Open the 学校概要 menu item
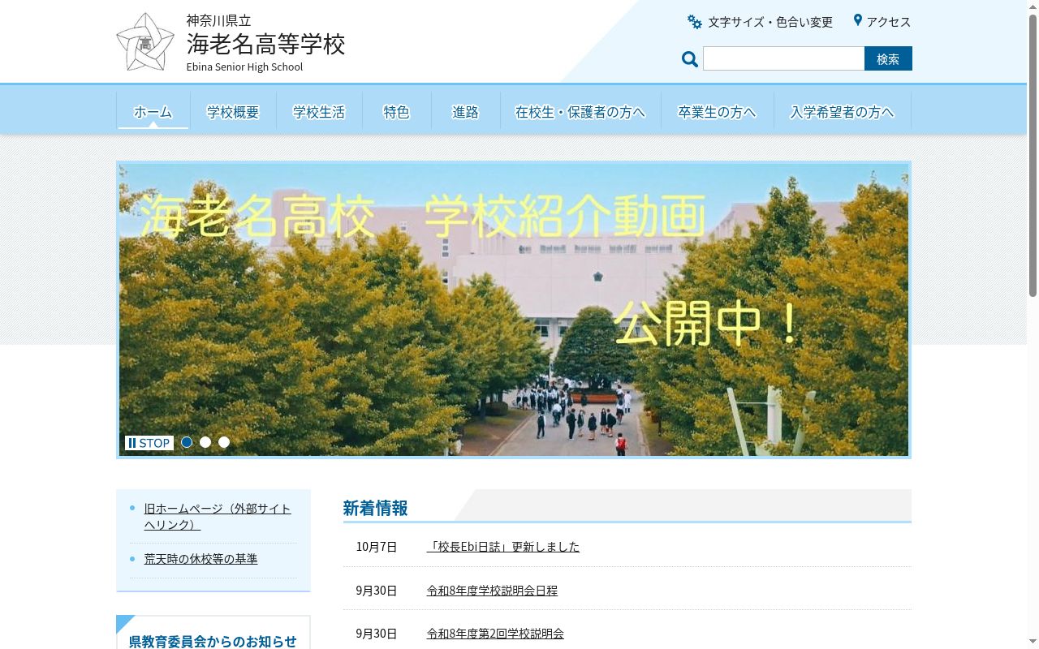This screenshot has width=1039, height=649. 233,112
